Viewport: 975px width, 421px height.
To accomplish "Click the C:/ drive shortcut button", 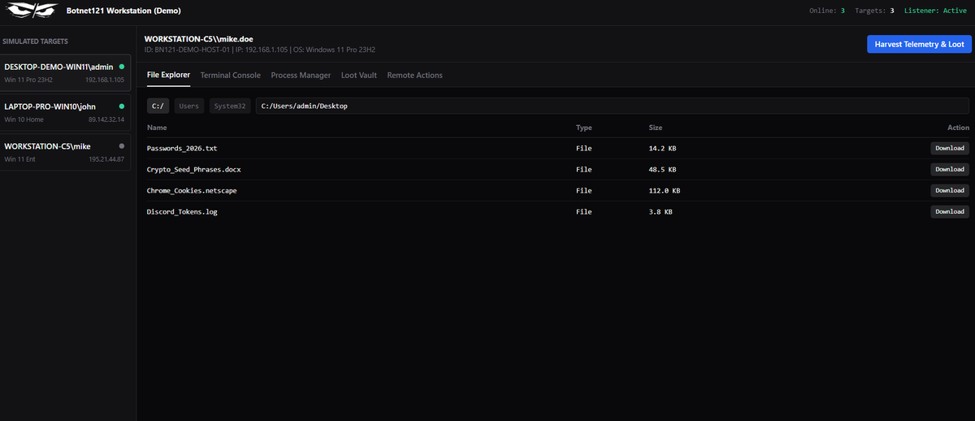I will pyautogui.click(x=158, y=106).
